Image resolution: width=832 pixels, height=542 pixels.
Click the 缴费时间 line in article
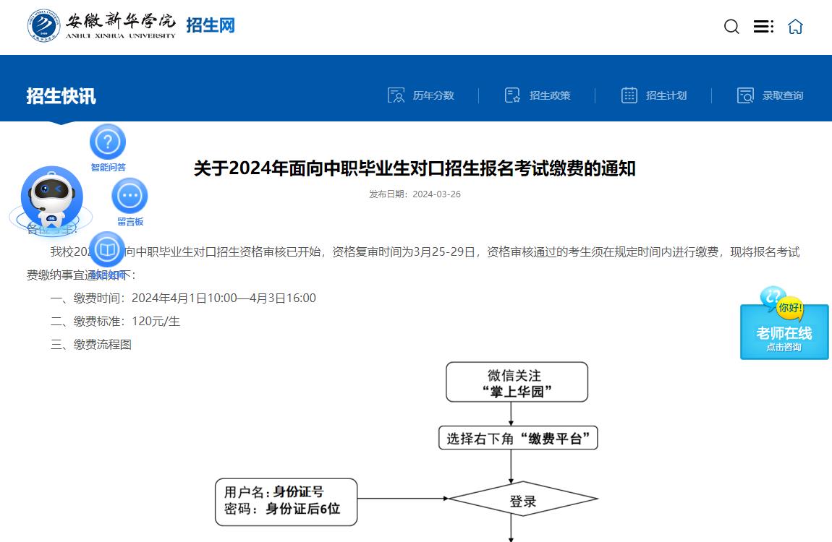(183, 298)
